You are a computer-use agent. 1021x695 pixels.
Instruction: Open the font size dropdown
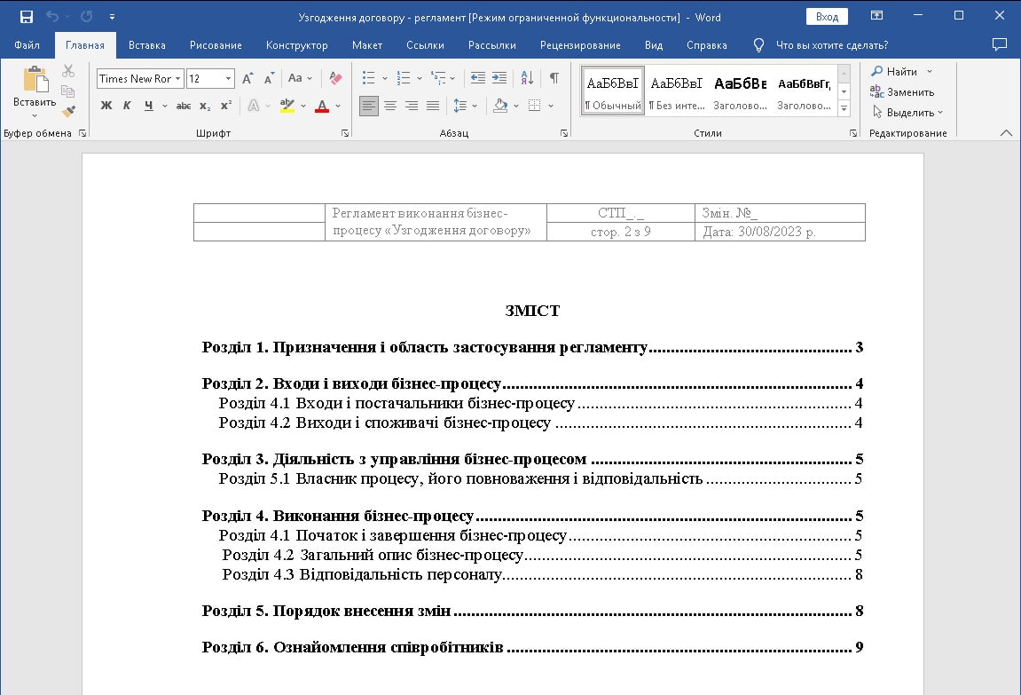point(228,78)
